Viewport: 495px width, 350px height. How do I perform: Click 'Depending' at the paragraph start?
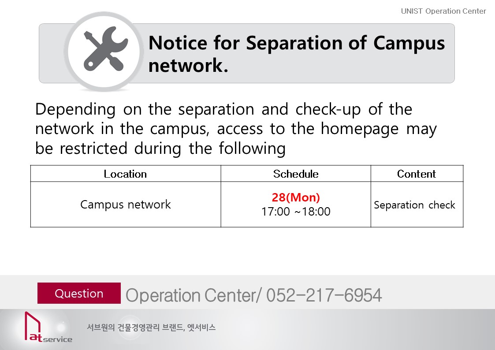[x=75, y=110]
